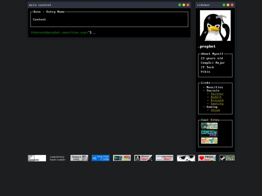Open the DIMDEN cool site banner
Screen dimensions: 262x196
pyautogui.click(x=209, y=133)
